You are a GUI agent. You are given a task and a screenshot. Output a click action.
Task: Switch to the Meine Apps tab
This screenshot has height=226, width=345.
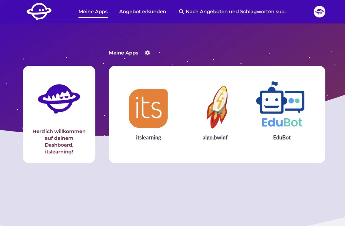(93, 12)
